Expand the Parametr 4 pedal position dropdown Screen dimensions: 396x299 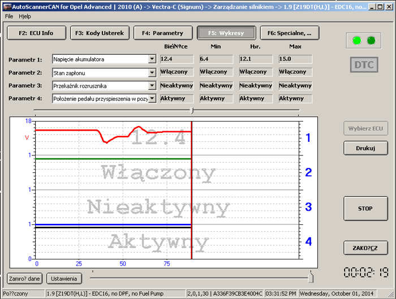pyautogui.click(x=152, y=98)
